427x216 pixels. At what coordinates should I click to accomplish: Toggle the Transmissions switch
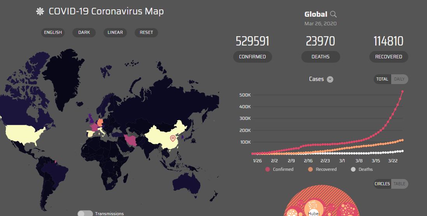[x=85, y=214]
